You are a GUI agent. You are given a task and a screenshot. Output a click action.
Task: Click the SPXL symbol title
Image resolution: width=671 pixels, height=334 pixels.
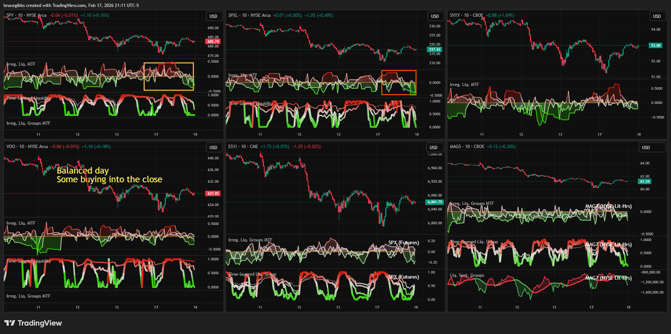coord(233,15)
